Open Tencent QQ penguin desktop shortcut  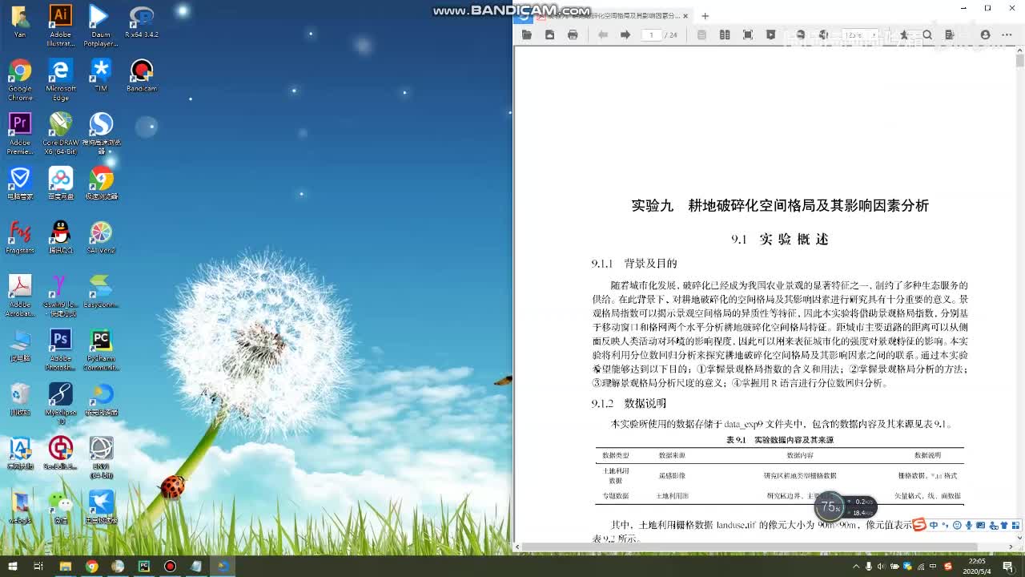coord(60,237)
